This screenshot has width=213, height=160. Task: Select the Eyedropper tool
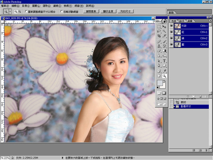tap(165, 71)
